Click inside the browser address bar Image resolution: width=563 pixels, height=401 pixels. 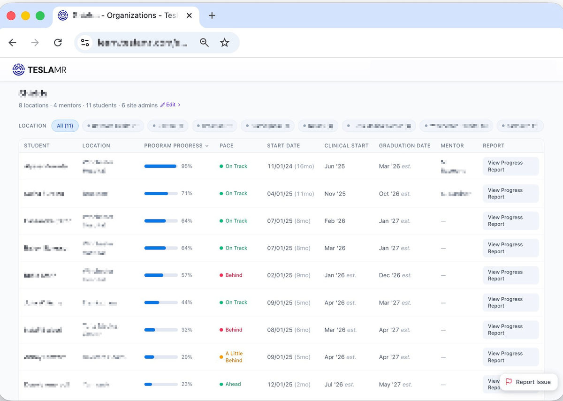coord(141,42)
